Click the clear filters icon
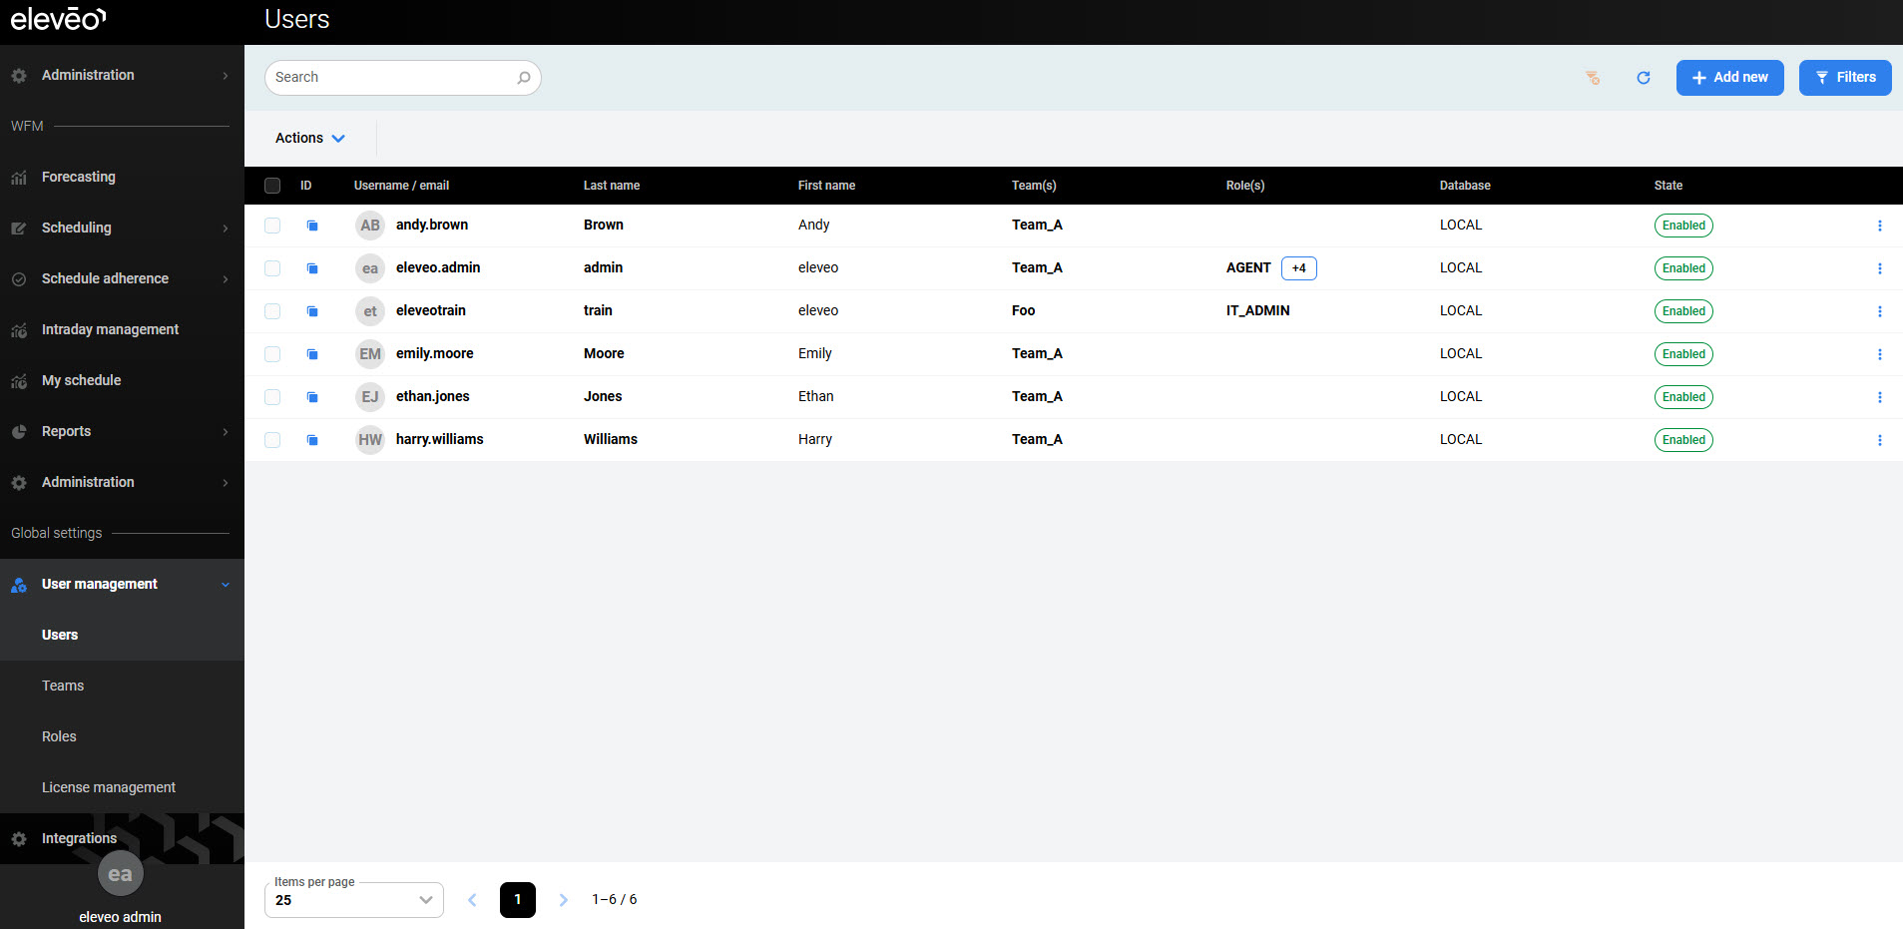1903x929 pixels. pos(1593,78)
